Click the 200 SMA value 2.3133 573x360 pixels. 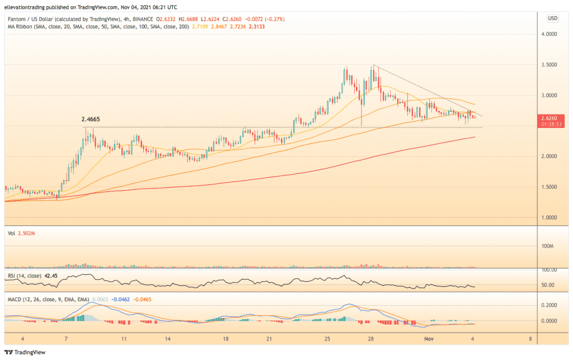point(256,27)
